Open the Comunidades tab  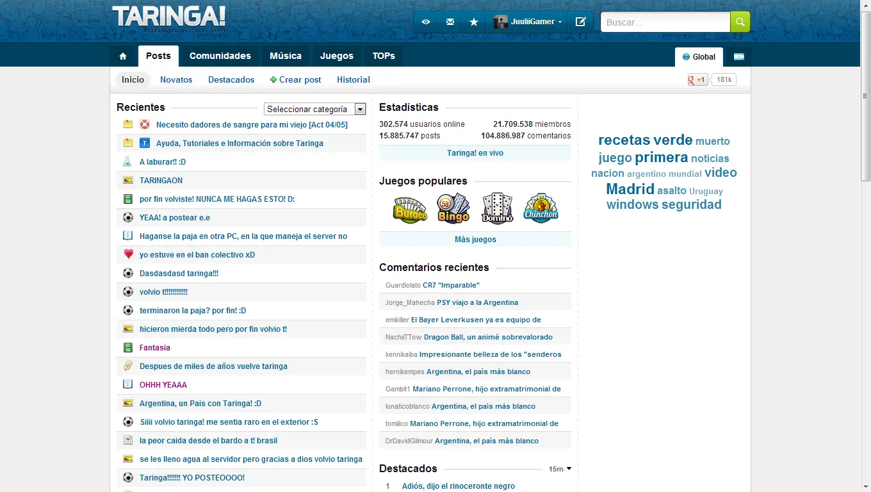(x=220, y=56)
